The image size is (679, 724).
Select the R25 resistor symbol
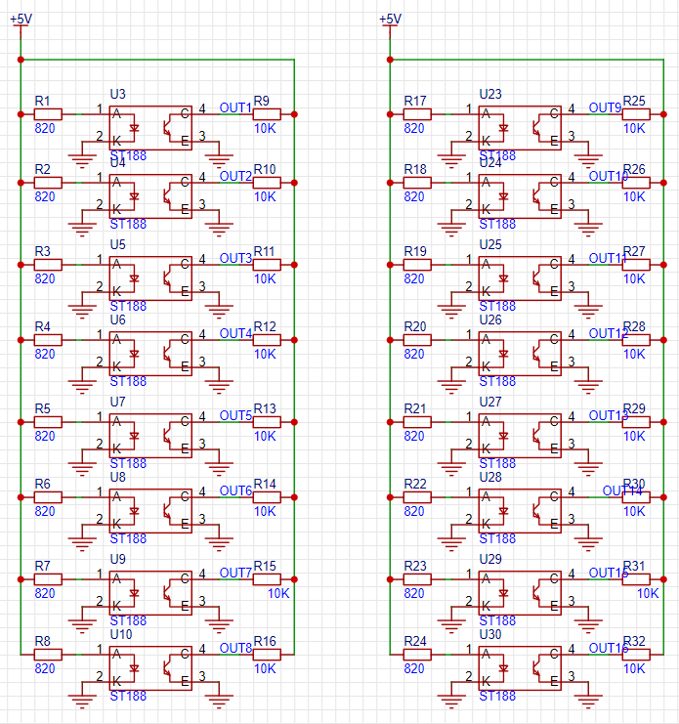pyautogui.click(x=636, y=114)
